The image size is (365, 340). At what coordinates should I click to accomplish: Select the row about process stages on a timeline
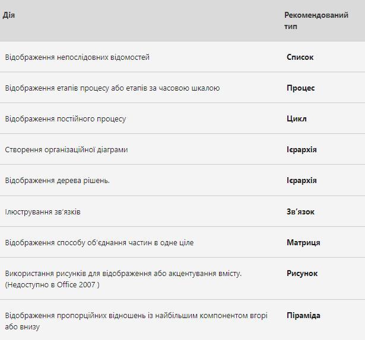112,88
